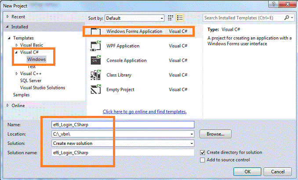Screen dimensions: 298x180
Task: Select the 'Empty Project' template name
Action: coord(120,90)
